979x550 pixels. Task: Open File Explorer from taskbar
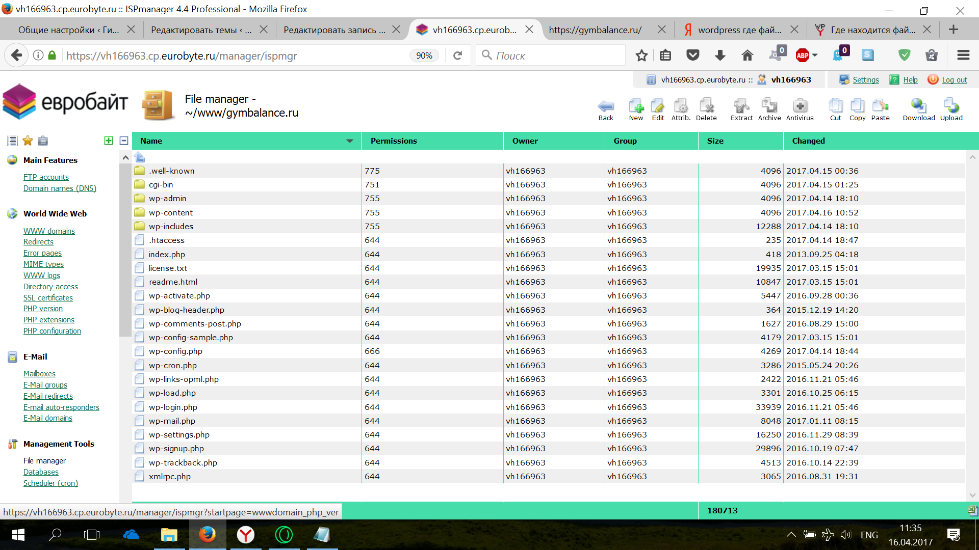click(x=169, y=535)
